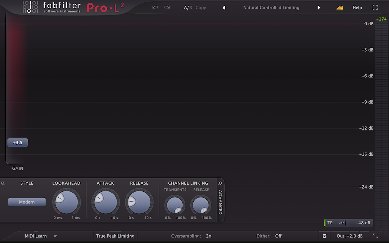
Task: Click the +3.5 gain slider handle
Action: coord(17,143)
